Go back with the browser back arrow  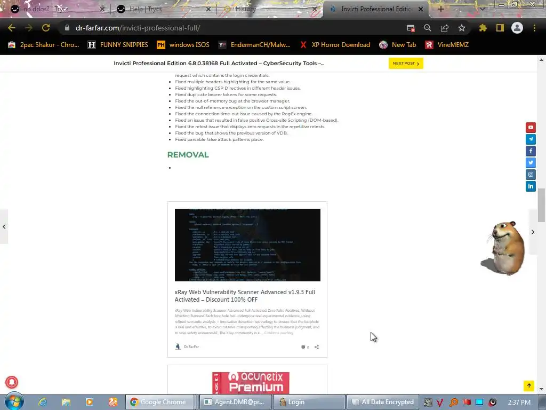coord(12,28)
